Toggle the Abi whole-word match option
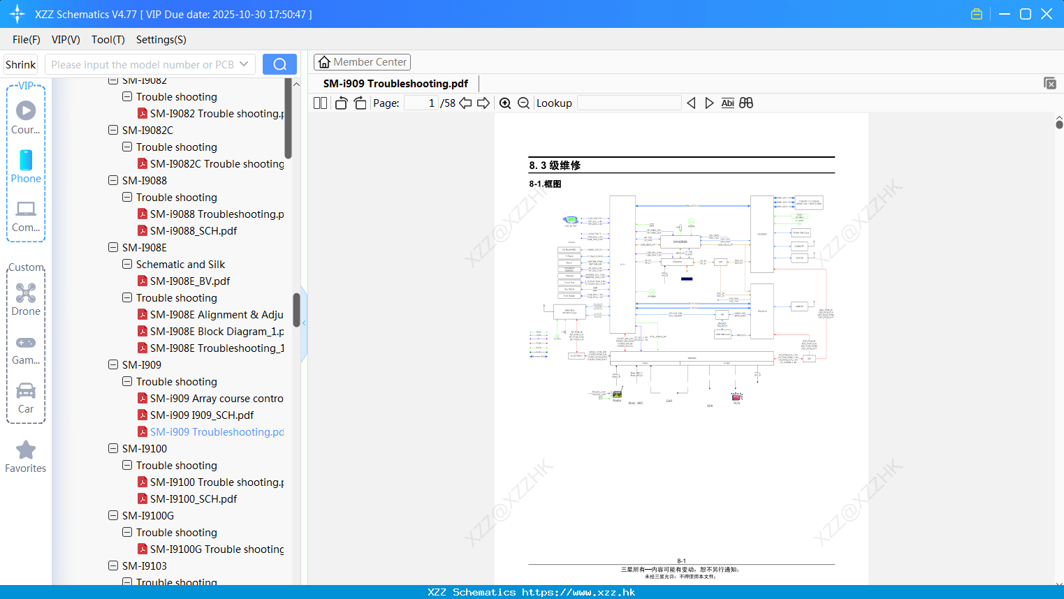This screenshot has height=599, width=1064. pos(727,103)
